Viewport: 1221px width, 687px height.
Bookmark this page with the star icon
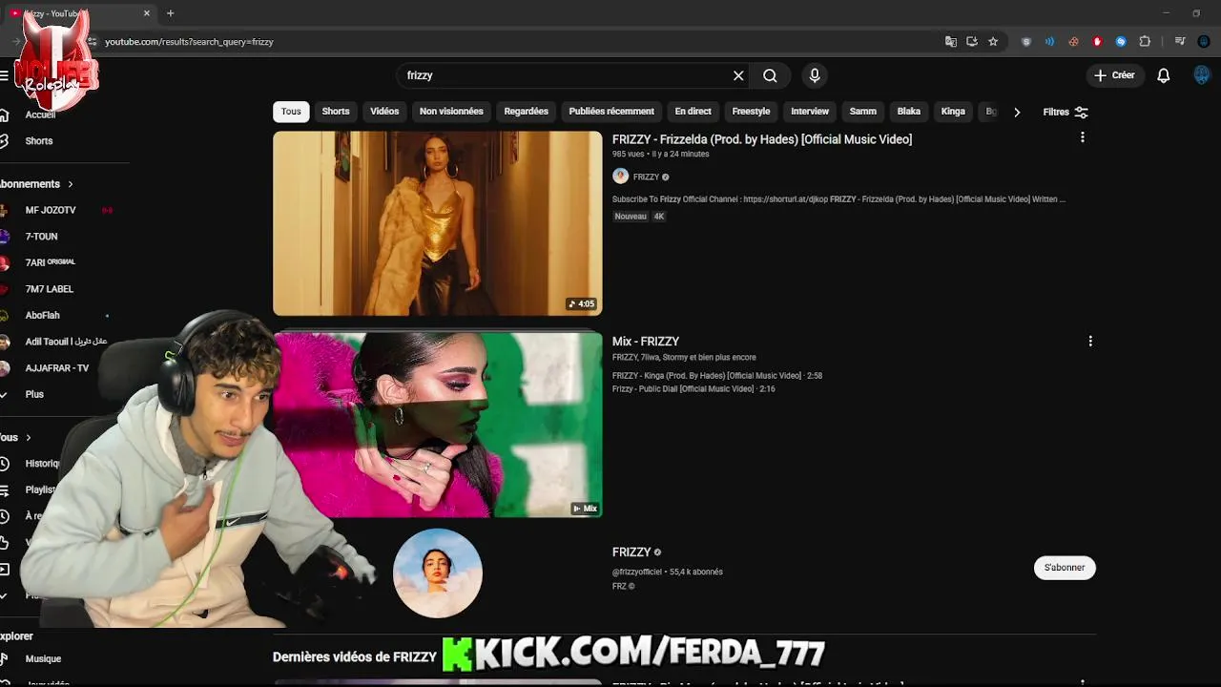(x=993, y=42)
